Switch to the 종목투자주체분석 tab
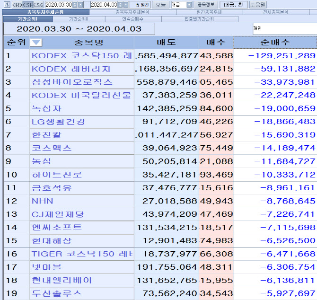The image size is (317, 300). point(132,12)
